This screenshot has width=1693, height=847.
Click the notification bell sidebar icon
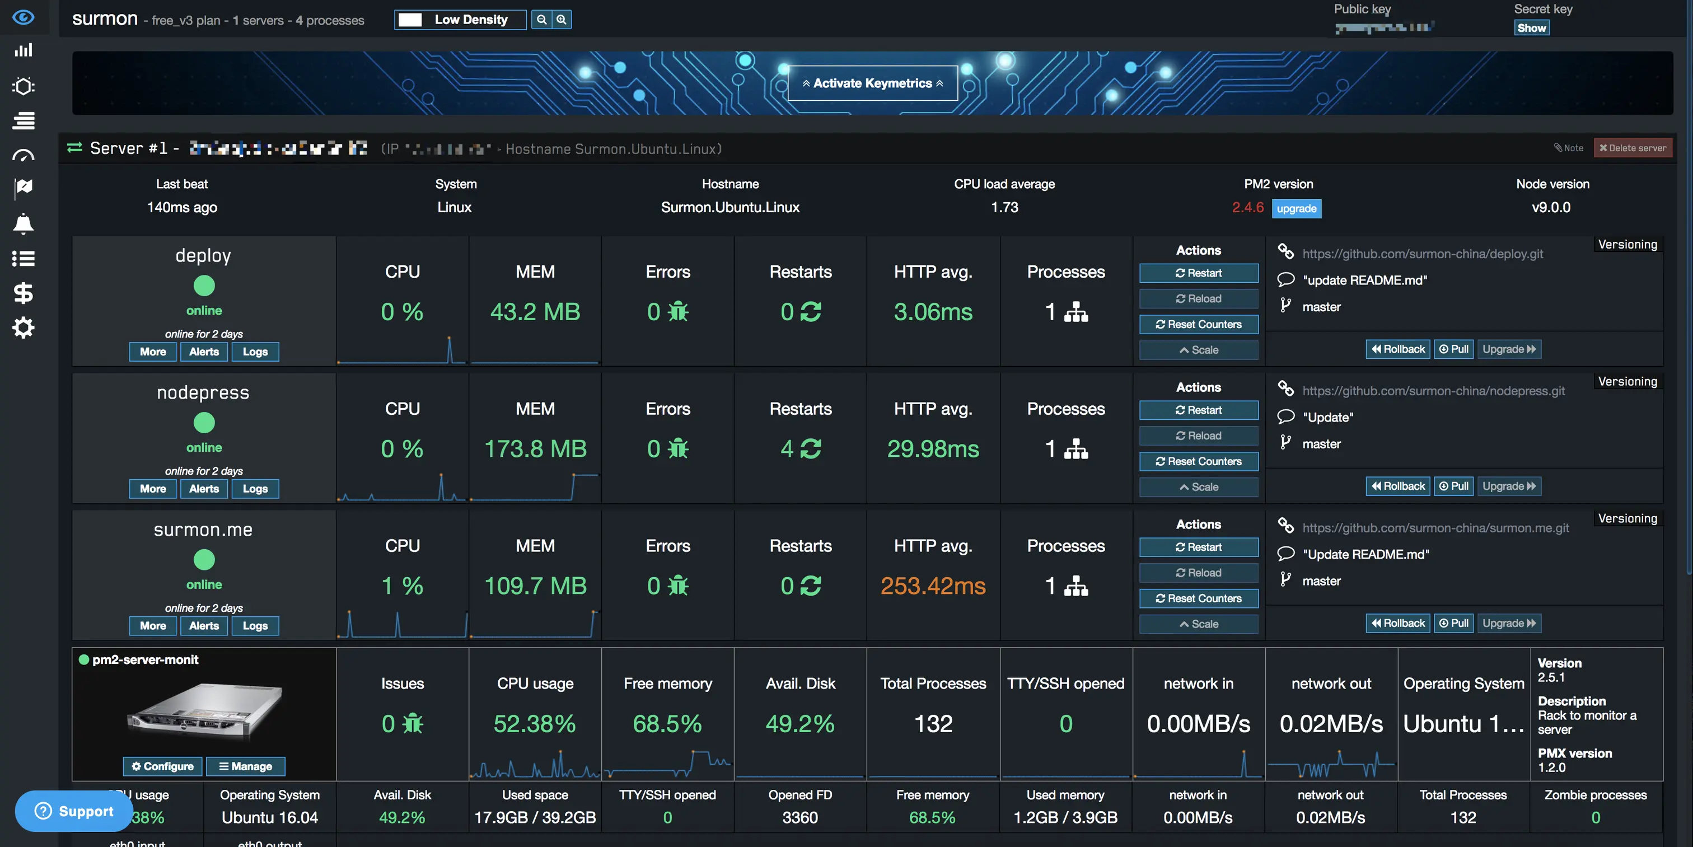pyautogui.click(x=24, y=224)
